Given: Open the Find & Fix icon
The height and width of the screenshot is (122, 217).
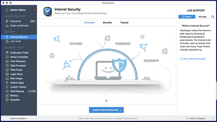Looking at the screenshot, I should coord(7,21).
